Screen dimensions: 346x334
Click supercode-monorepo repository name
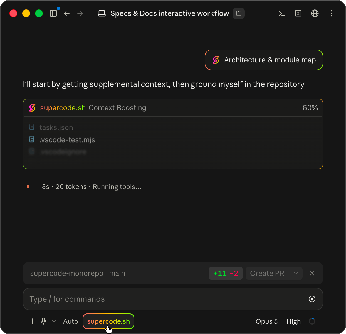(x=67, y=273)
